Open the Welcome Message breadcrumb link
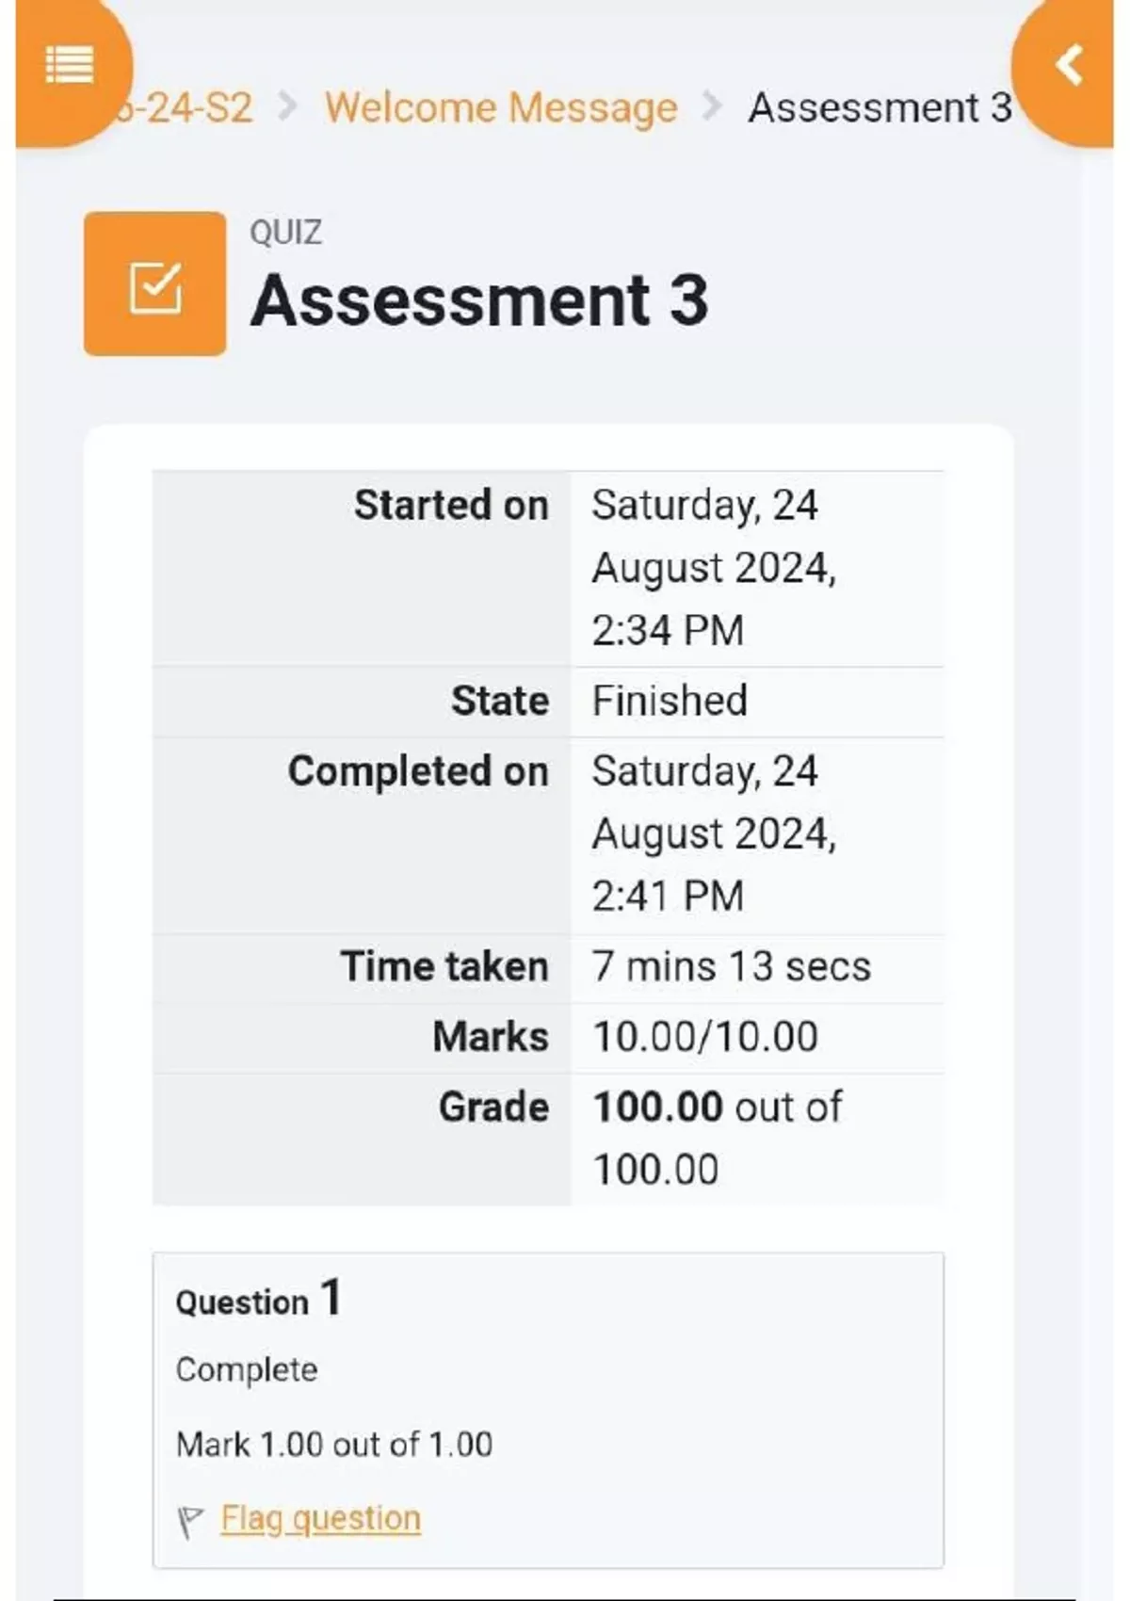 (x=501, y=107)
